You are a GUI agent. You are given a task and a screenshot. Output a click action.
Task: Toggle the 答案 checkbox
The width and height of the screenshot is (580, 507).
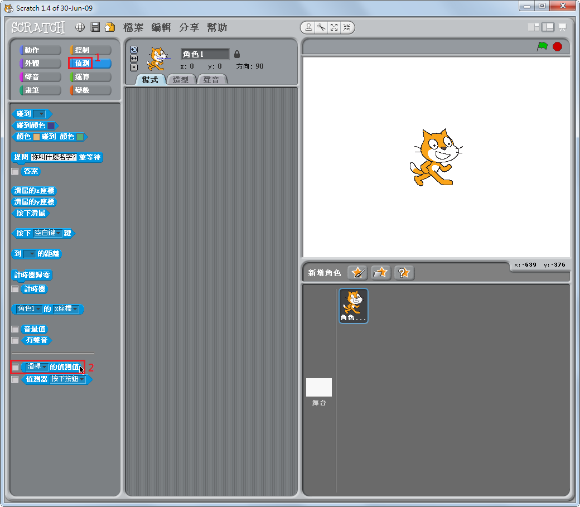pos(15,171)
